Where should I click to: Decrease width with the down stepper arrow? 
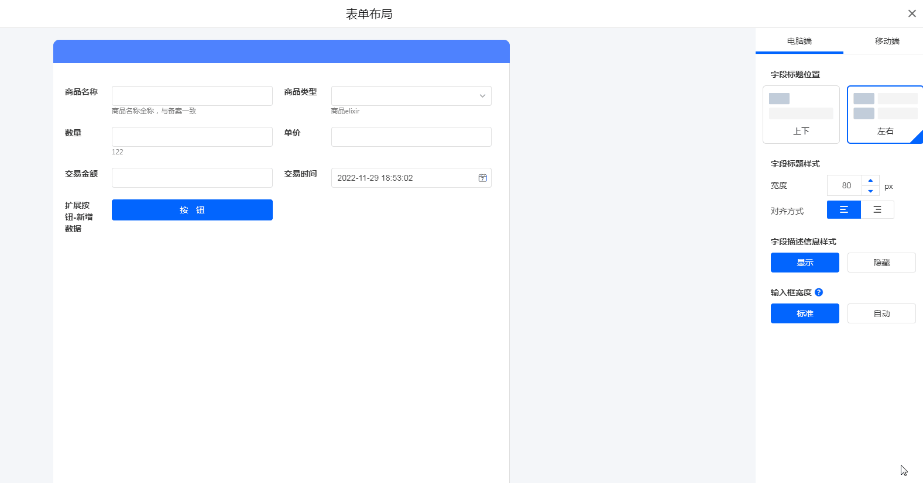tap(870, 191)
